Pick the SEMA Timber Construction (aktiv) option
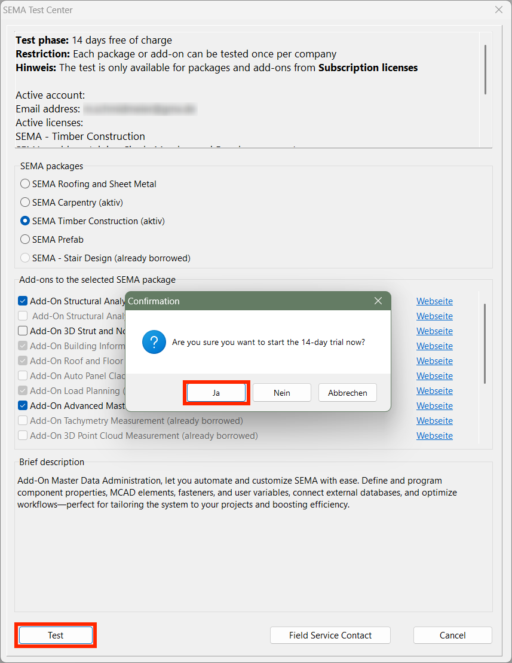512x663 pixels. 25,221
